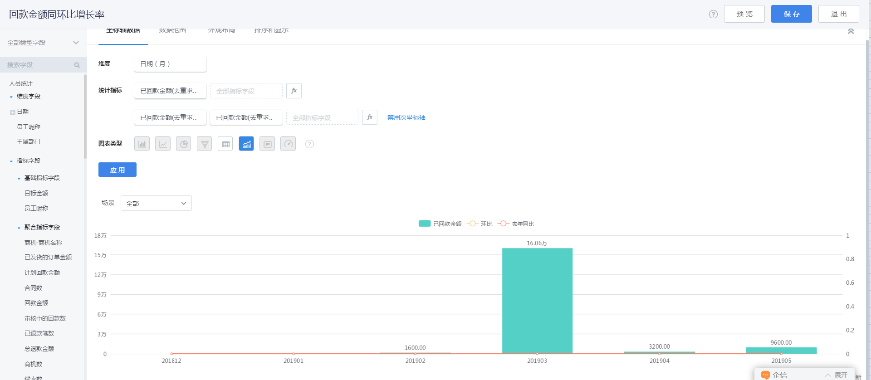Collapse 基础指标字段 tree node
Image resolution: width=871 pixels, height=380 pixels.
coord(19,178)
